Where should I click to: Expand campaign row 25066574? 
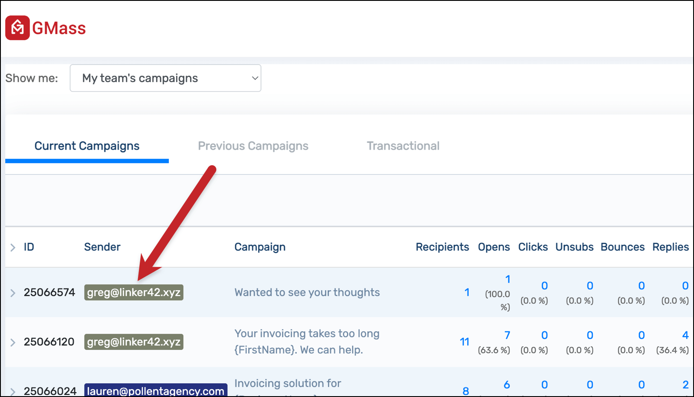pos(13,293)
